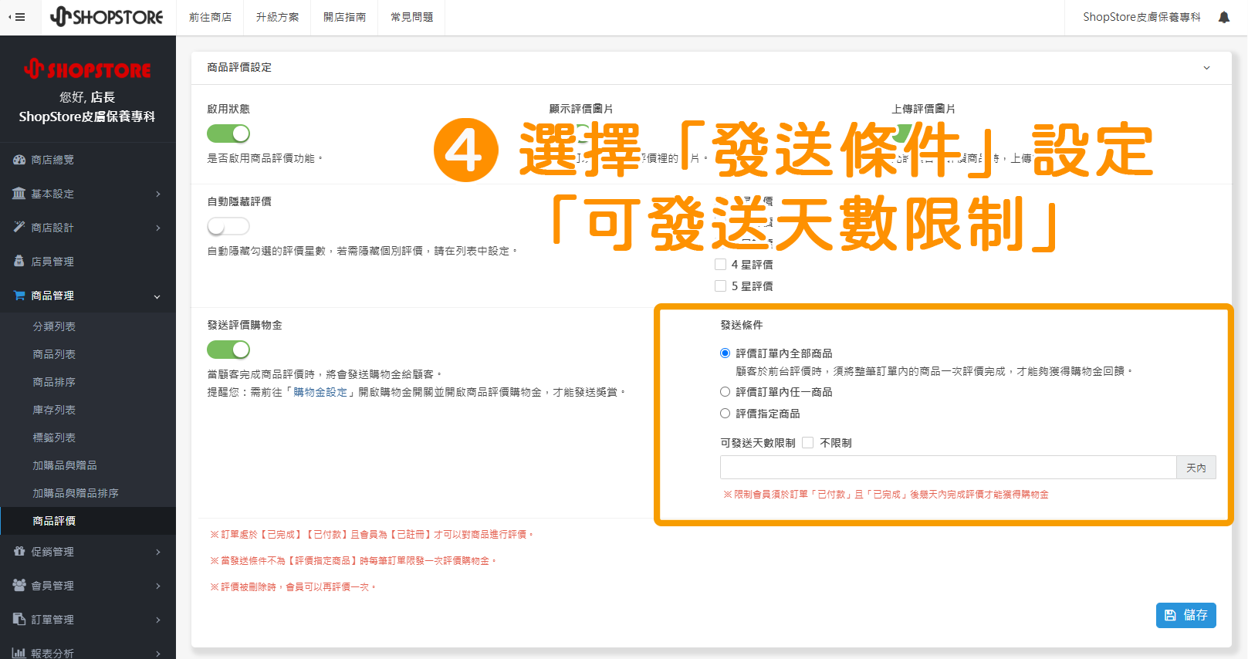Screen dimensions: 1248x659
Task: Click the red SHOPSTORE sidebar logo
Action: coord(87,69)
